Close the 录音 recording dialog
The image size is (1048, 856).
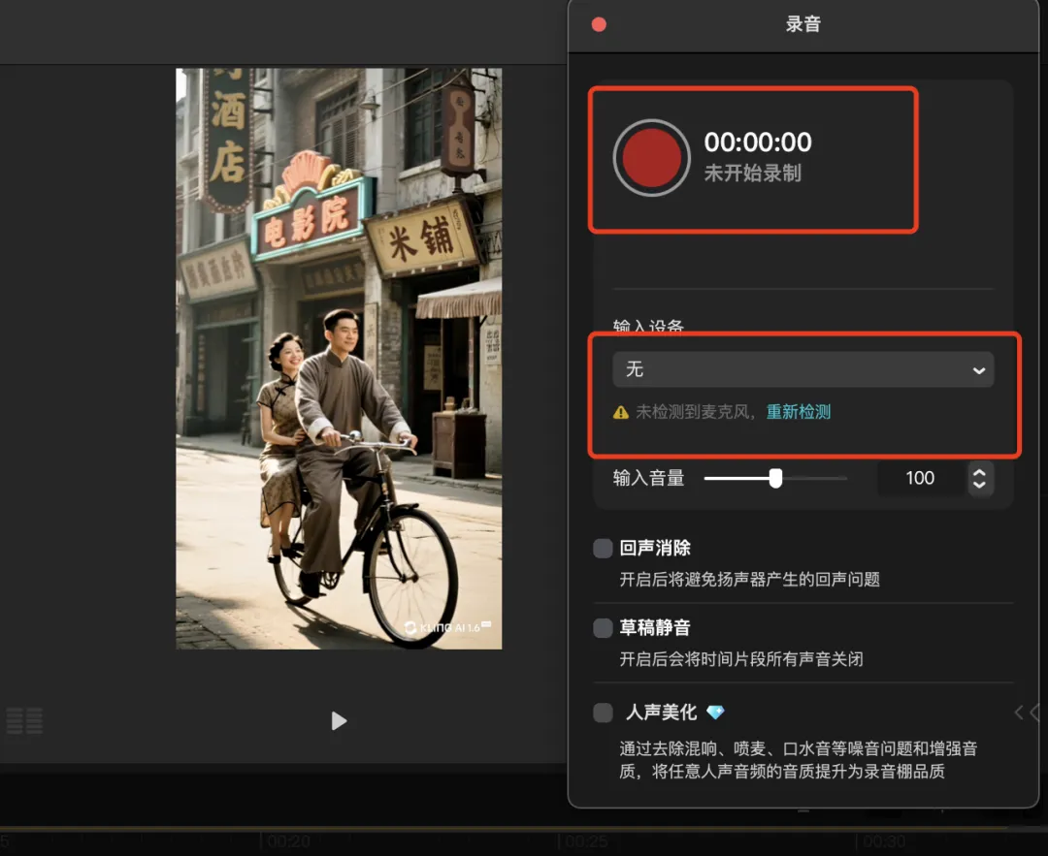click(x=599, y=24)
